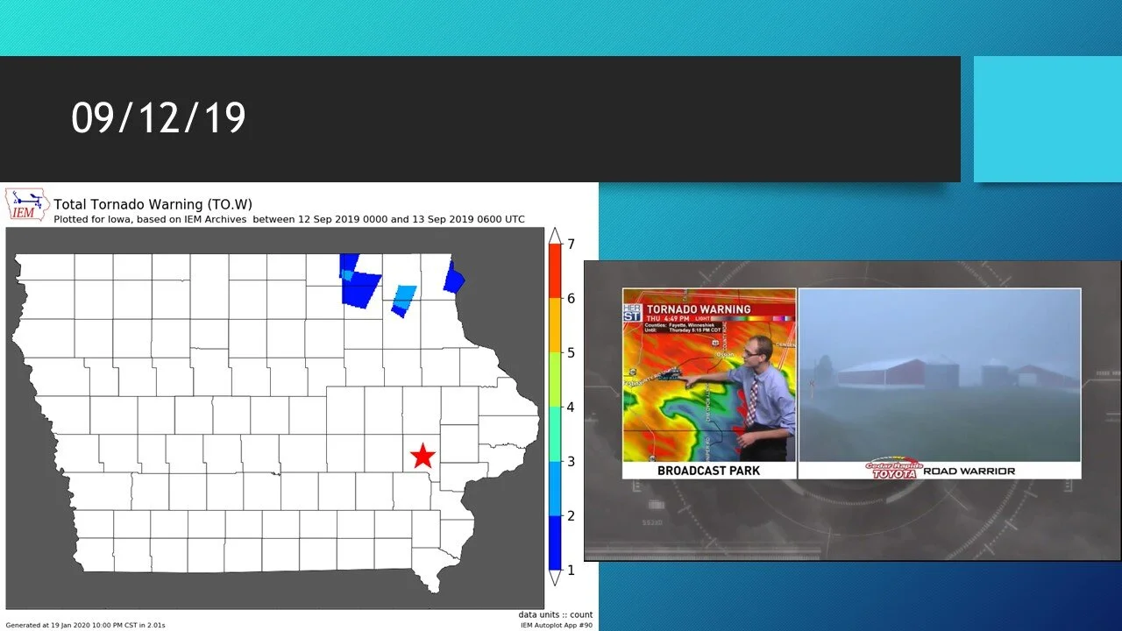1122x631 pixels.
Task: Click the "Generated at 19 Jan 2020" footer text
Action: point(85,625)
